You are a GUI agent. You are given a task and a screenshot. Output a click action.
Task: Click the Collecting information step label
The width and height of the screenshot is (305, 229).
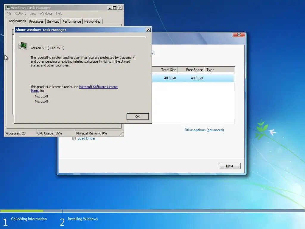[x=29, y=219]
